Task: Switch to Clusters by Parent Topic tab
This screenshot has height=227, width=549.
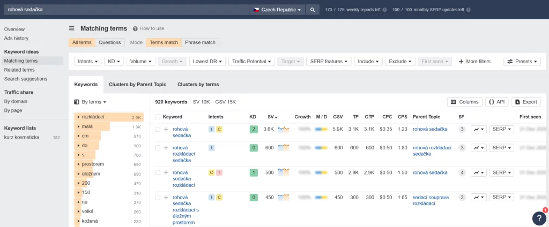Action: click(137, 85)
